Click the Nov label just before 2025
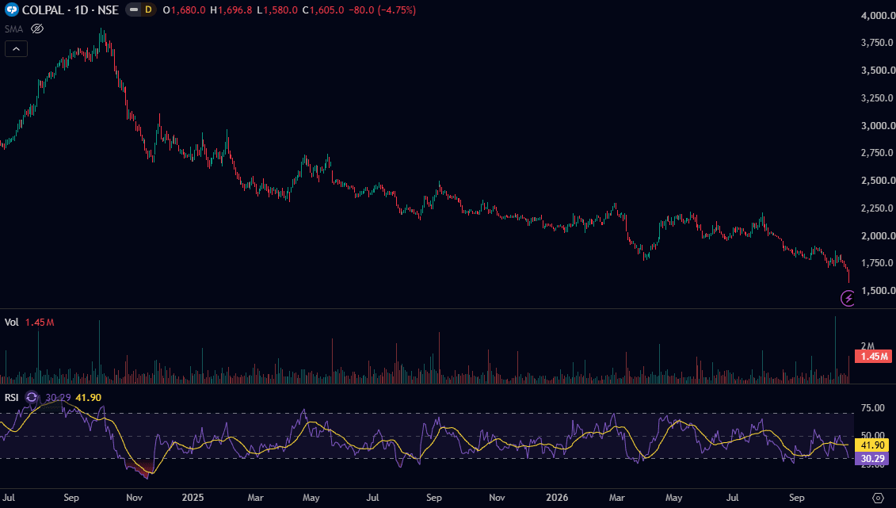The height and width of the screenshot is (508, 896). click(134, 498)
